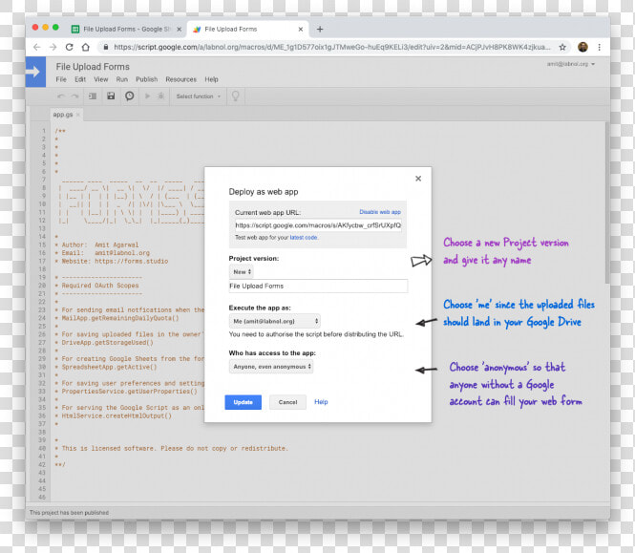Click the PropertiesService.getUserProperties() line
This screenshot has width=635, height=553.
126,392
